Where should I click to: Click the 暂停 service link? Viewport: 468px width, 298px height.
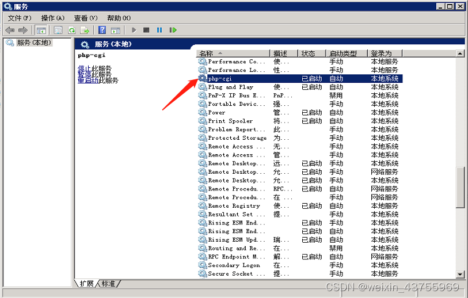click(85, 74)
